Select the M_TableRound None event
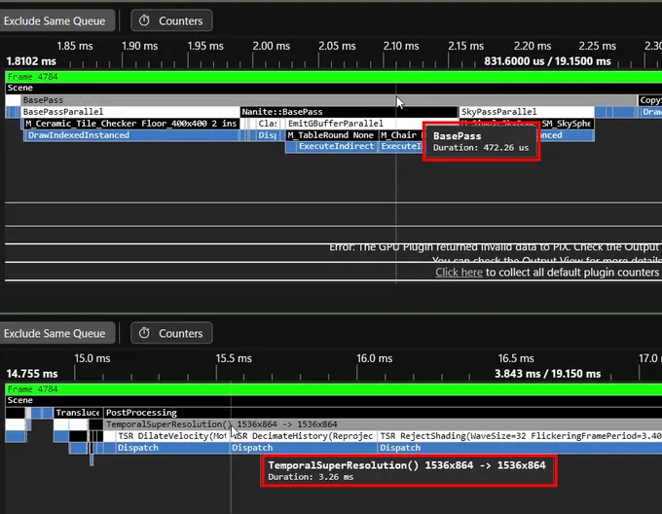The height and width of the screenshot is (514, 662). click(x=332, y=135)
